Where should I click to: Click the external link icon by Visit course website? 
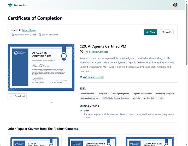tap(81, 77)
